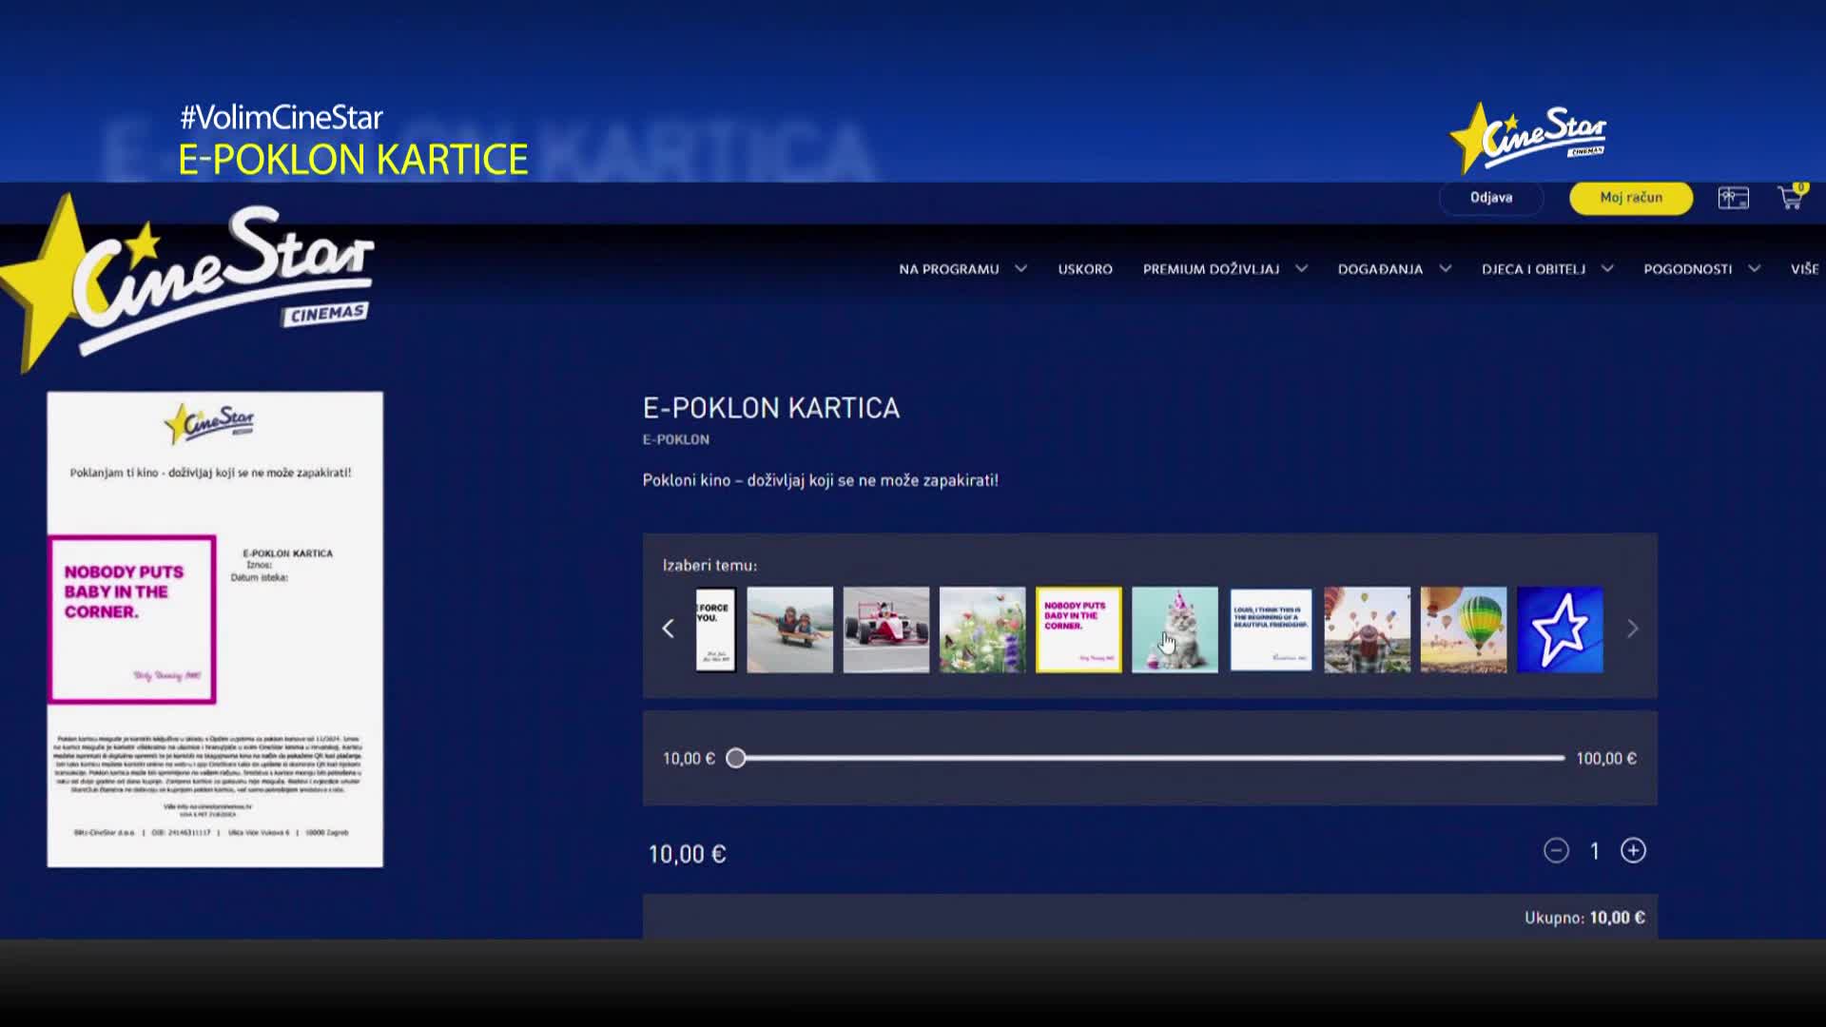Decrease quantity with the minus button
Image resolution: width=1826 pixels, height=1027 pixels.
[1556, 850]
